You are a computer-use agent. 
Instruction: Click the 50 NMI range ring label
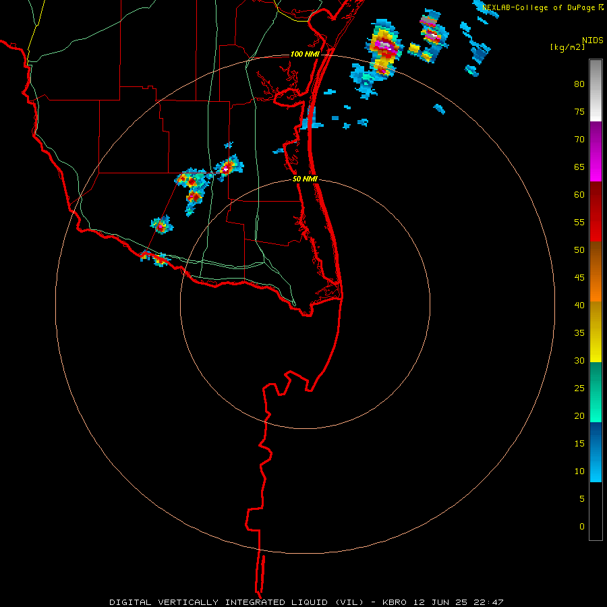305,179
